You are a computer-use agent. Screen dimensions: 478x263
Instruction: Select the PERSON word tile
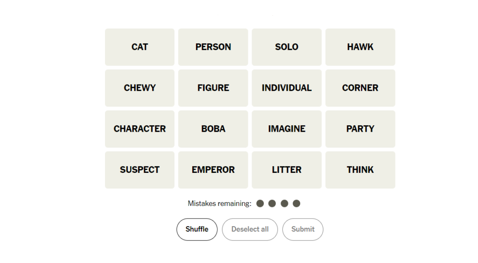[213, 47]
